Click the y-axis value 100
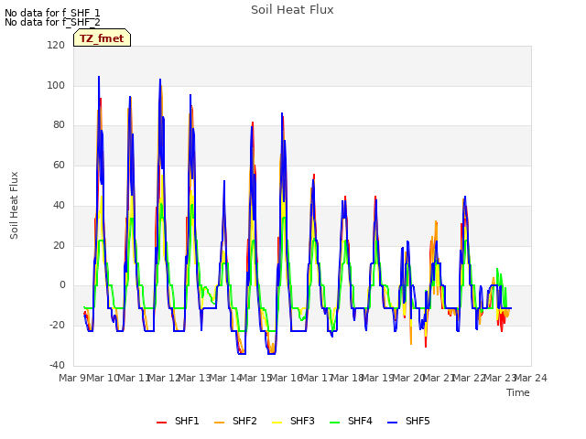The height and width of the screenshot is (439, 586). click(x=56, y=85)
